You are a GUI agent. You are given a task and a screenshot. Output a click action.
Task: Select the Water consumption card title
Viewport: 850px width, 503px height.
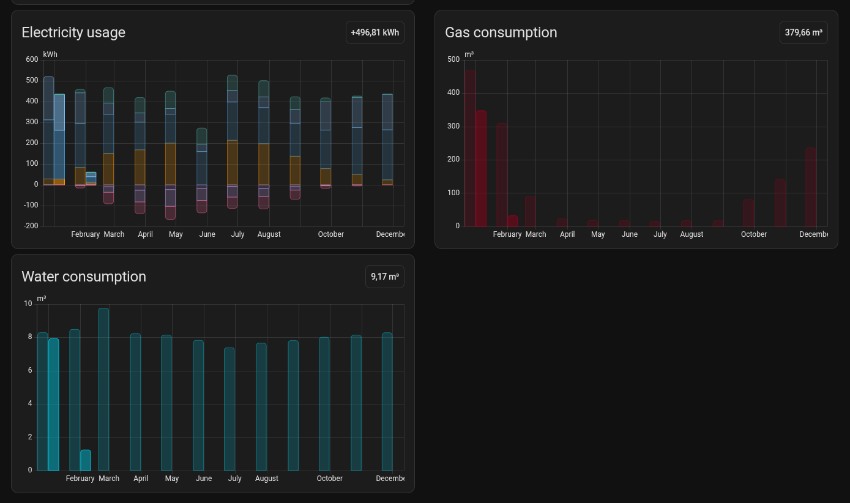84,277
